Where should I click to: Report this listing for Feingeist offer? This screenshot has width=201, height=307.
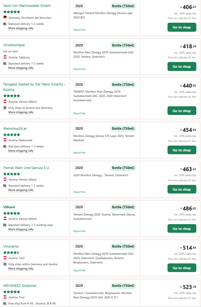click(x=80, y=114)
